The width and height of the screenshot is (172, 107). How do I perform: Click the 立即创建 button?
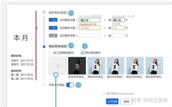(x=112, y=101)
